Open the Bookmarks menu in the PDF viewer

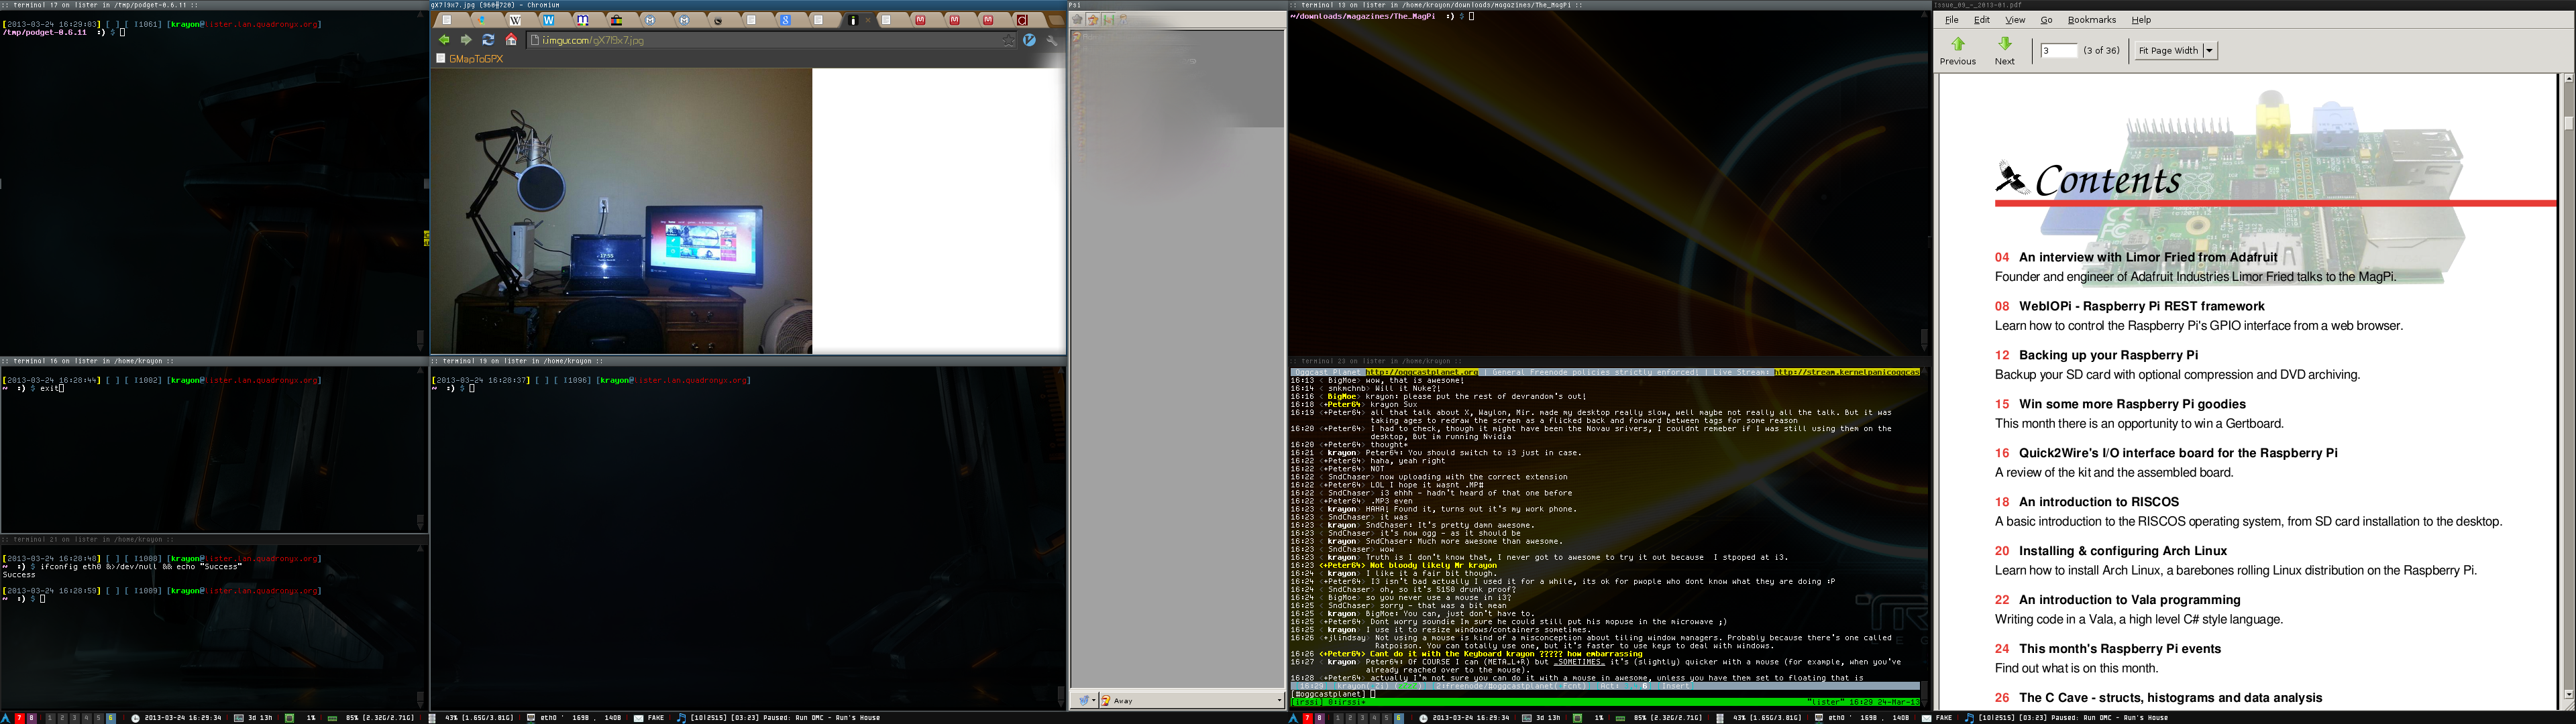pyautogui.click(x=2091, y=20)
